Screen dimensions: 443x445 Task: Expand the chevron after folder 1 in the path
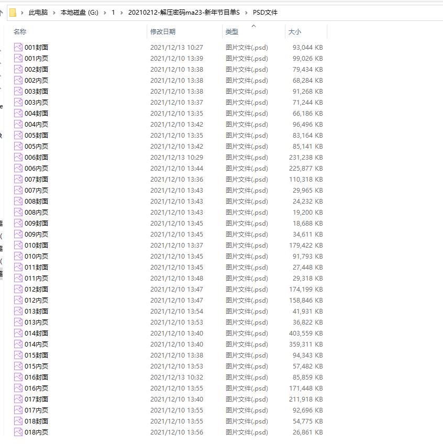[x=121, y=13]
